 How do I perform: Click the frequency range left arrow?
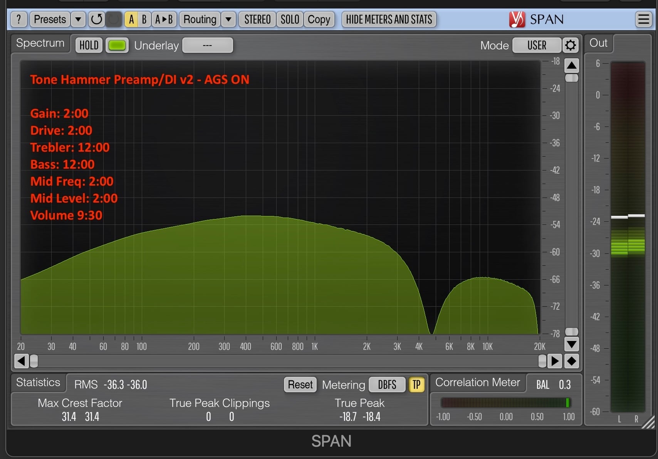click(21, 361)
